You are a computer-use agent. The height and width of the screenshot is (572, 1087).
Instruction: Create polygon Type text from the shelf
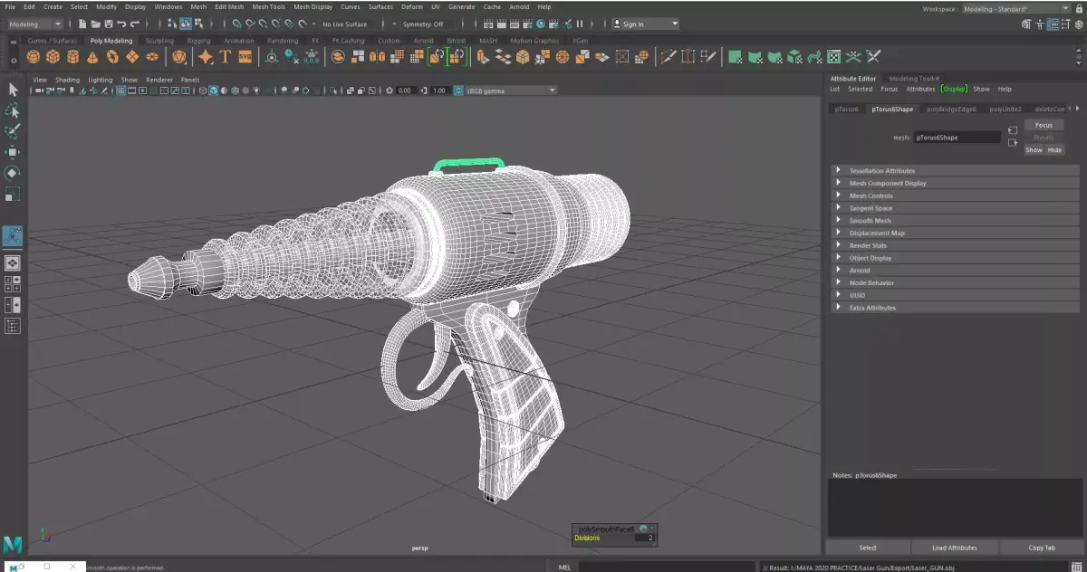point(225,57)
